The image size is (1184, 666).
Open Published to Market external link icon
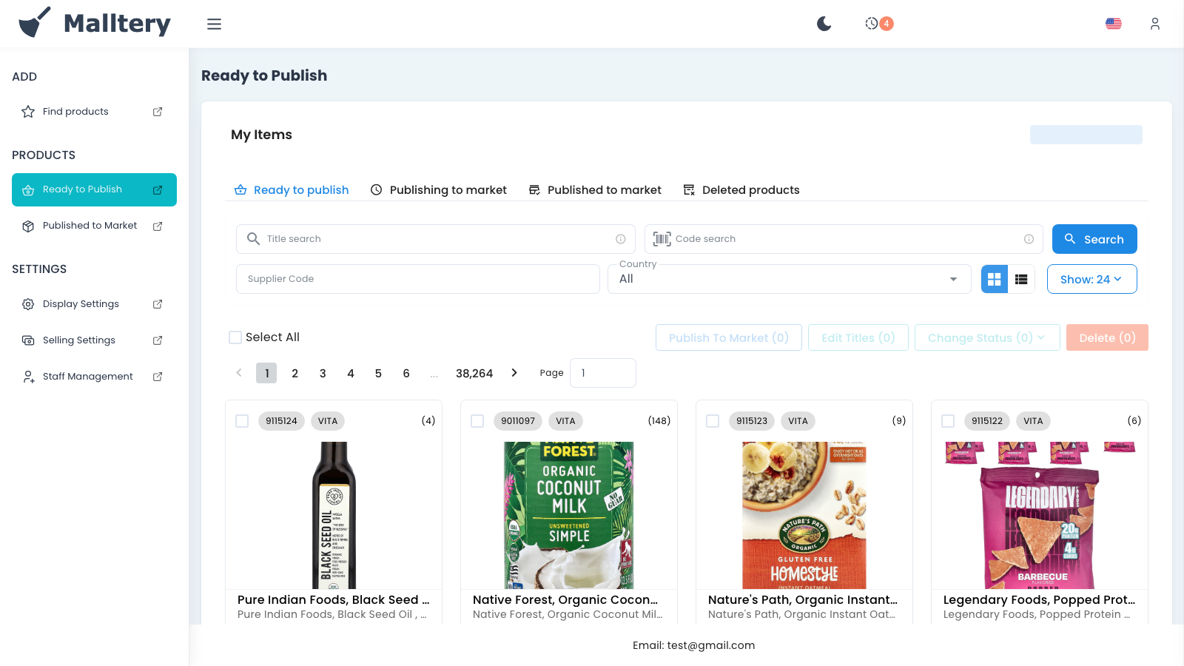[158, 226]
